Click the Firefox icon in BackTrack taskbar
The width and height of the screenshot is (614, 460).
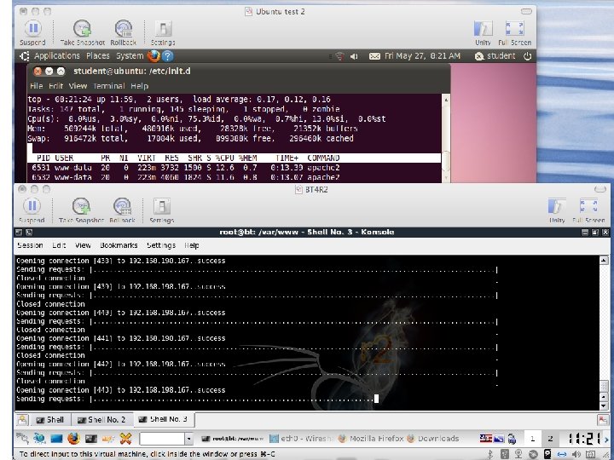tap(73, 438)
